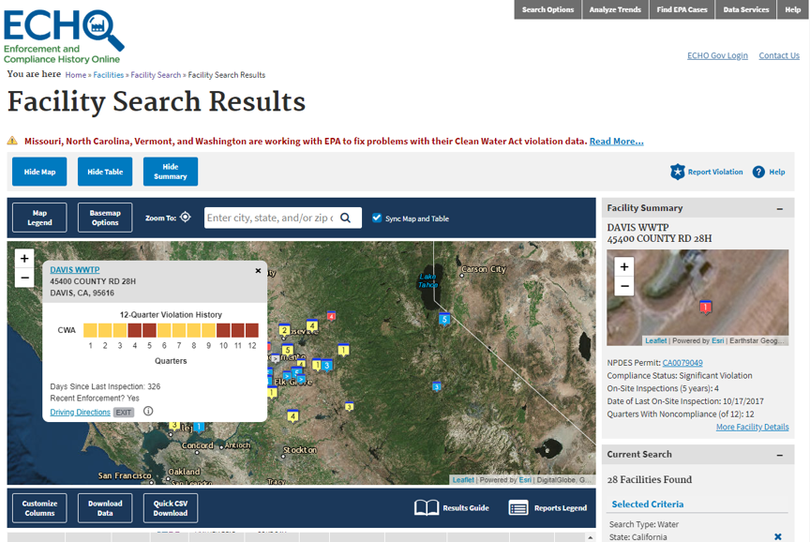Go to Facilities breadcrumb link
The height and width of the screenshot is (542, 810).
point(109,75)
